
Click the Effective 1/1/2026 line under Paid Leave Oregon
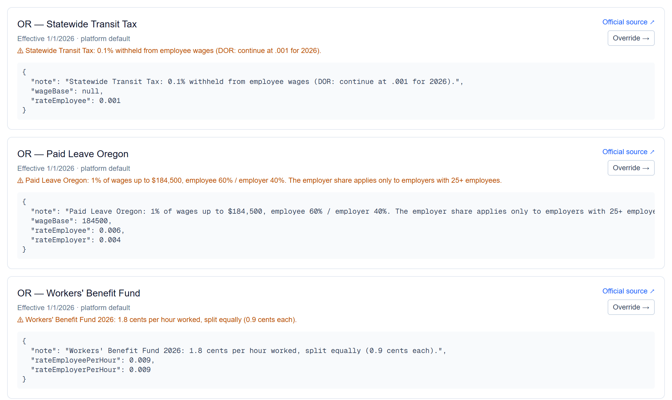click(x=74, y=168)
